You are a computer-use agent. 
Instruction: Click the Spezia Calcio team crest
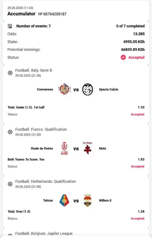point(88,89)
